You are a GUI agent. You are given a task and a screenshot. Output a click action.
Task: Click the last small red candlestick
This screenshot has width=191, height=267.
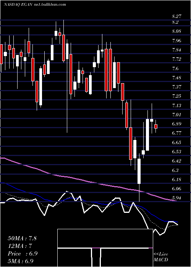[156, 126]
